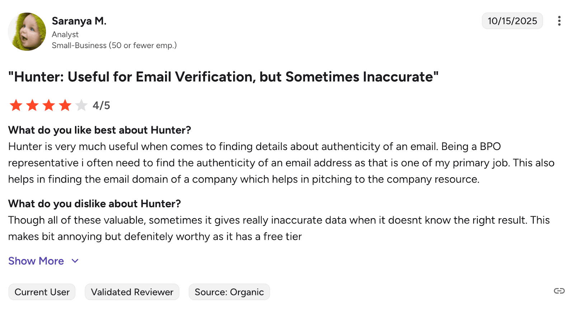This screenshot has height=314, width=574.
Task: Click the copy review link icon
Action: (559, 291)
